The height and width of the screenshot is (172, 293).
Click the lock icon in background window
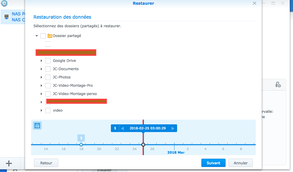(278, 85)
